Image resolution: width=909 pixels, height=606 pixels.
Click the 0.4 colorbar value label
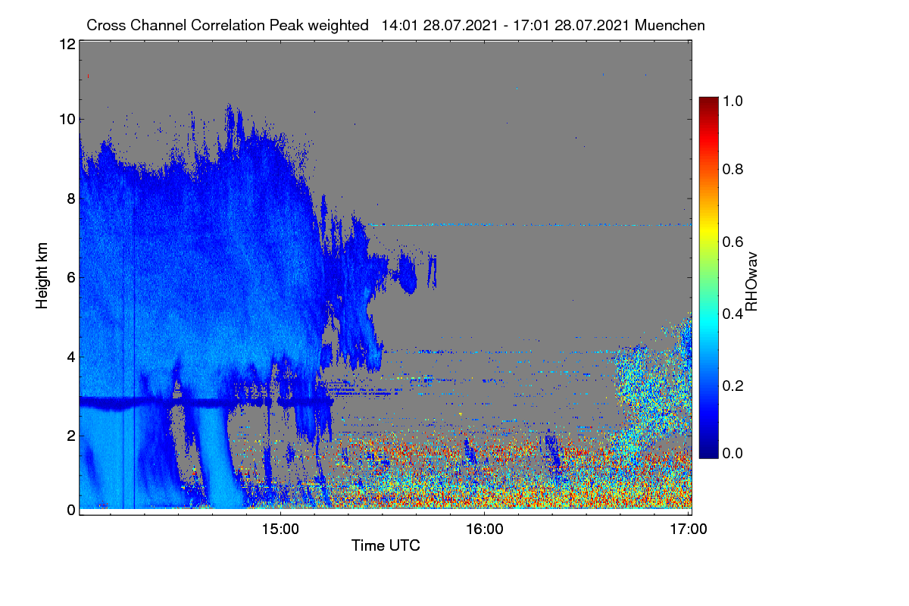(x=733, y=314)
